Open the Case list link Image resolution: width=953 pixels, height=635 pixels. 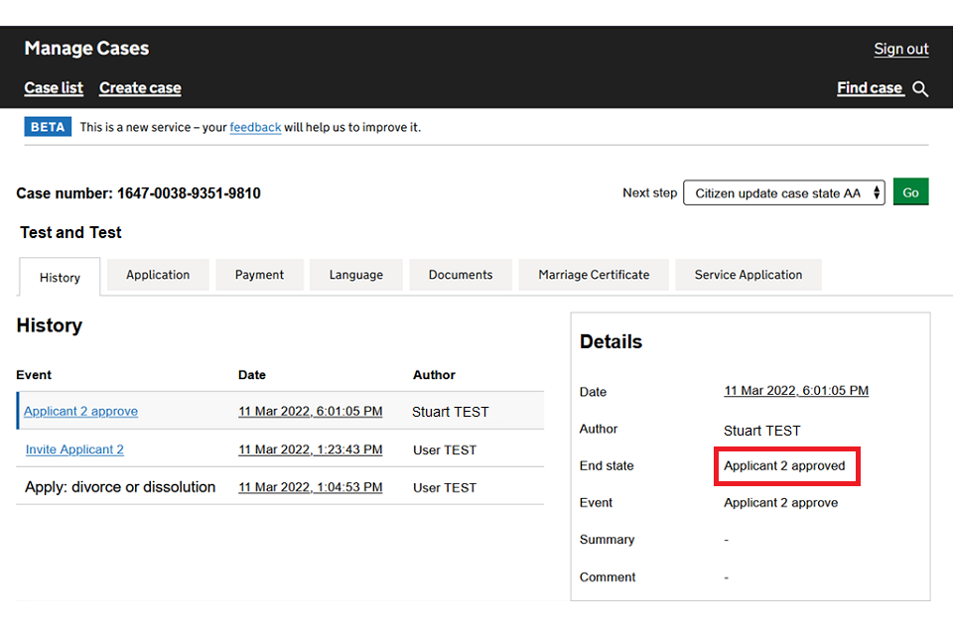54,88
